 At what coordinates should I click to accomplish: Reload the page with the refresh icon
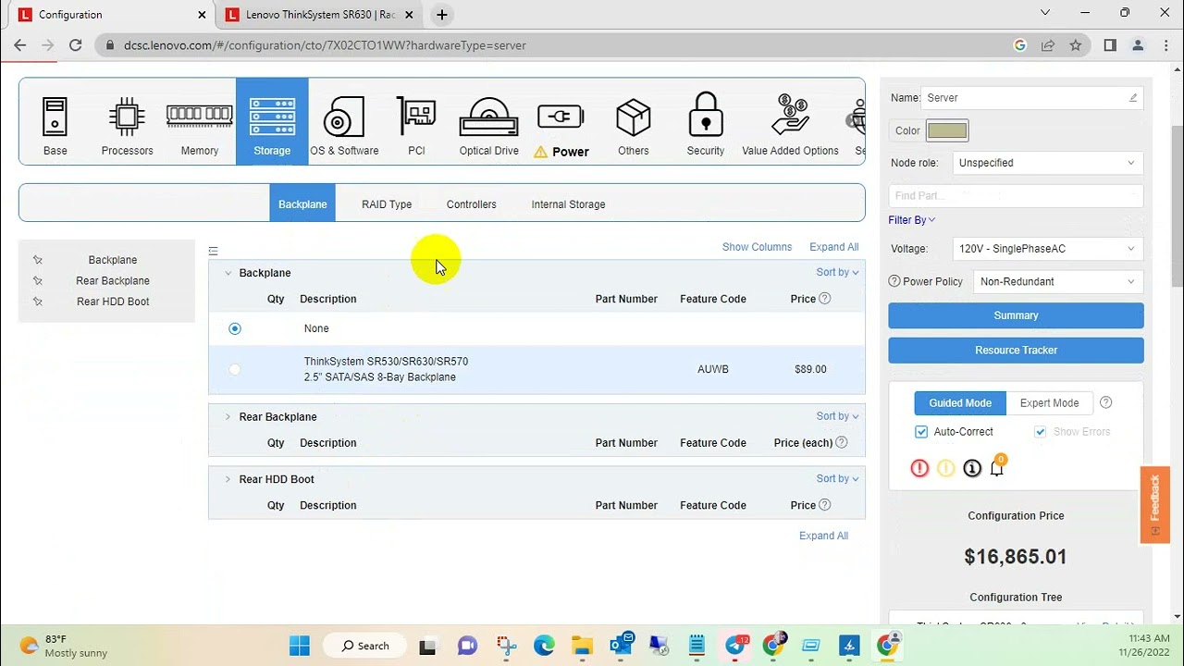[76, 44]
